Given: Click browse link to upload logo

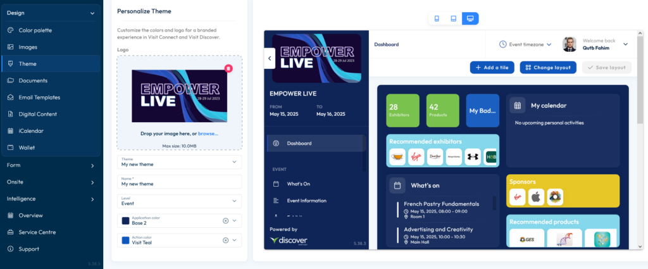Looking at the screenshot, I should point(208,134).
